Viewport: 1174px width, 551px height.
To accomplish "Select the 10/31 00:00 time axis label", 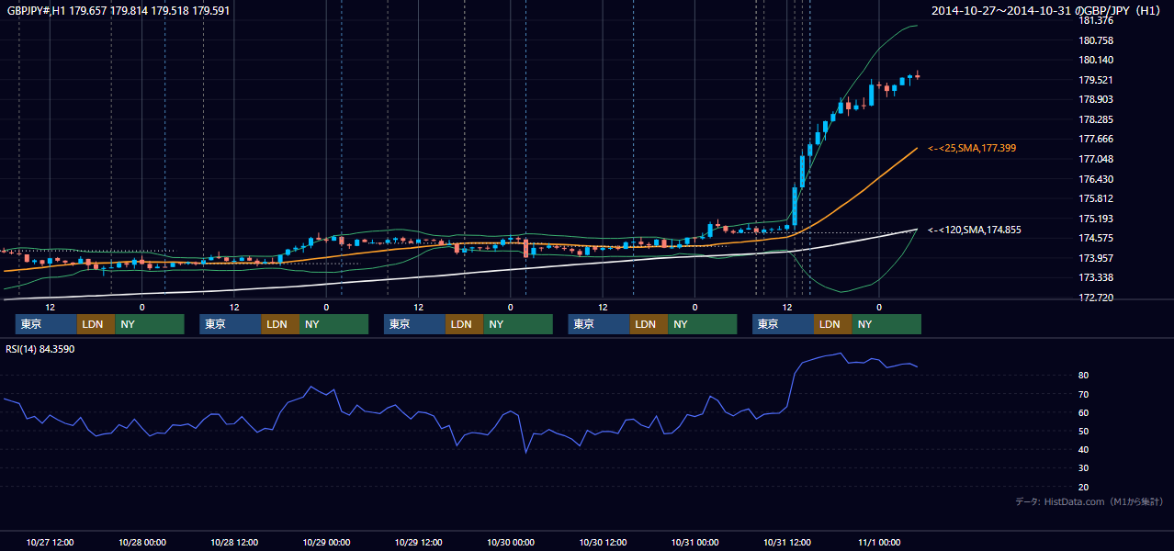I will pos(694,542).
